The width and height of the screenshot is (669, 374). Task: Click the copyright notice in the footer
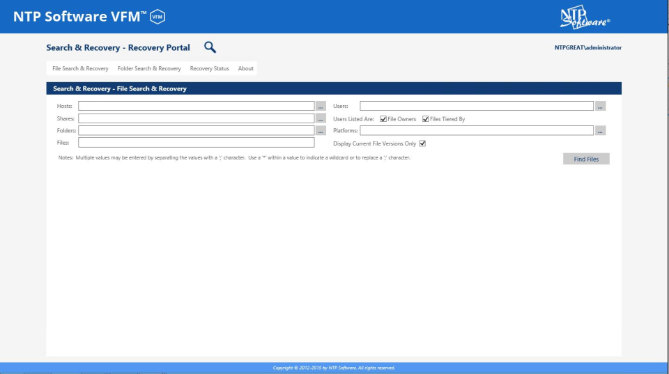pyautogui.click(x=334, y=368)
